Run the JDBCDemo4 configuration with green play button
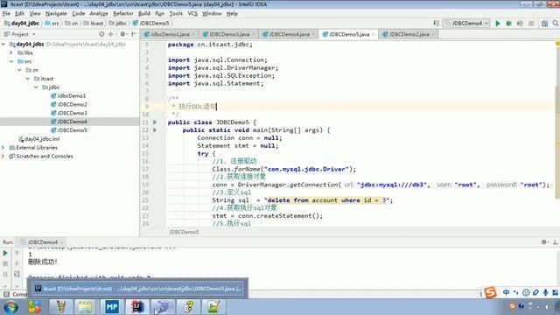Image resolution: width=560 pixels, height=315 pixels. 498,24
